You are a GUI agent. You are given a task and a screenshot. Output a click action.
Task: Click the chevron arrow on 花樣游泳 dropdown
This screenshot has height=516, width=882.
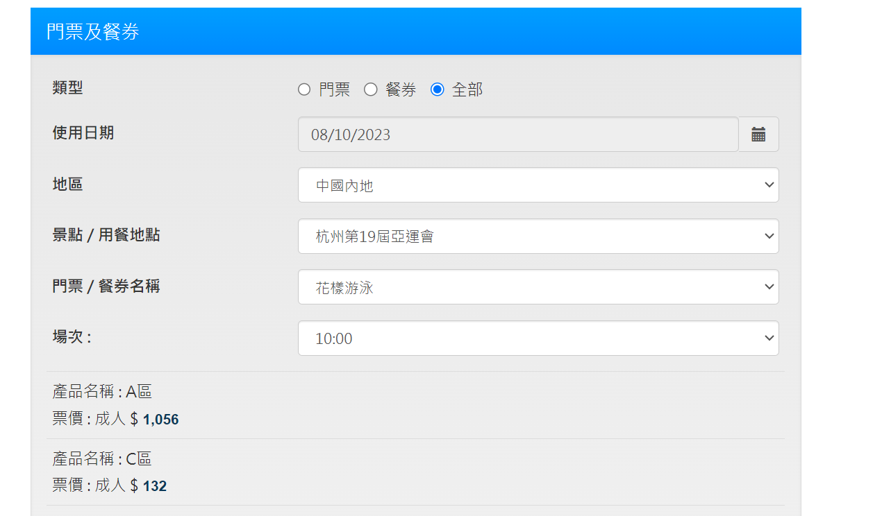768,287
